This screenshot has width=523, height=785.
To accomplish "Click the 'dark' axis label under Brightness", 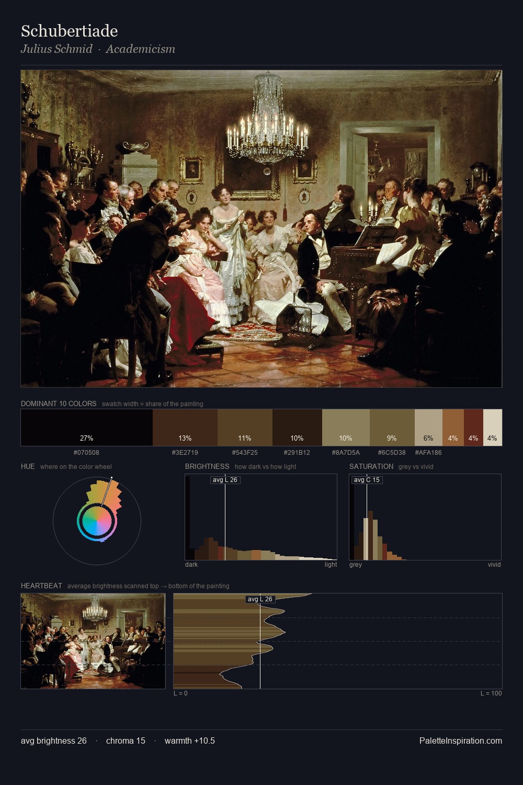I will click(x=191, y=565).
